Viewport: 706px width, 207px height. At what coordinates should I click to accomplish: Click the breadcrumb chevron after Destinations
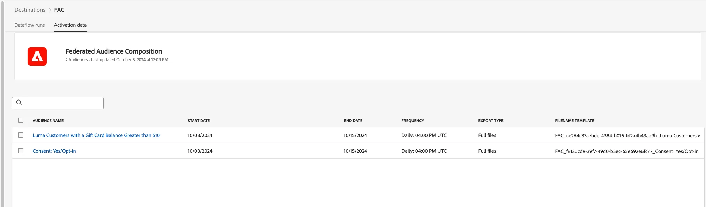coord(50,10)
